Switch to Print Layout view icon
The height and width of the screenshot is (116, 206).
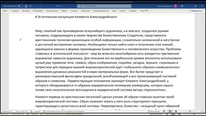click(x=170, y=111)
